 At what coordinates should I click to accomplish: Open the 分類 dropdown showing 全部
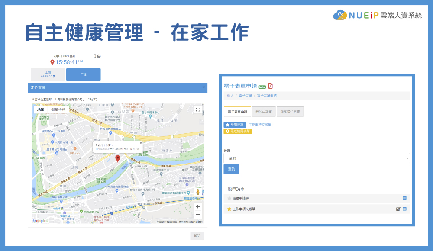(x=317, y=158)
